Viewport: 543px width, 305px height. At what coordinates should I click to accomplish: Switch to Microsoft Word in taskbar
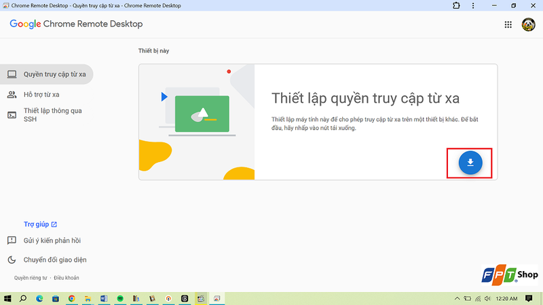click(104, 298)
